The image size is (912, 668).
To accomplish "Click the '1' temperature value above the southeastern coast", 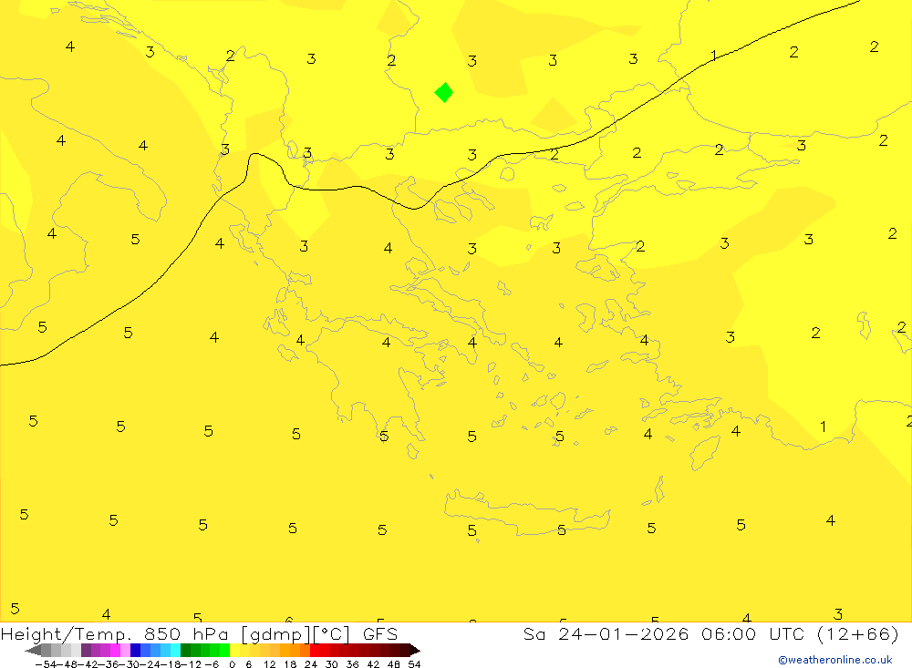I will [x=823, y=426].
